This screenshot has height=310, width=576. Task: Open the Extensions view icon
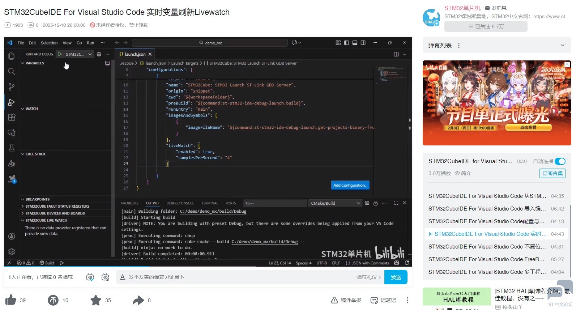click(x=12, y=117)
